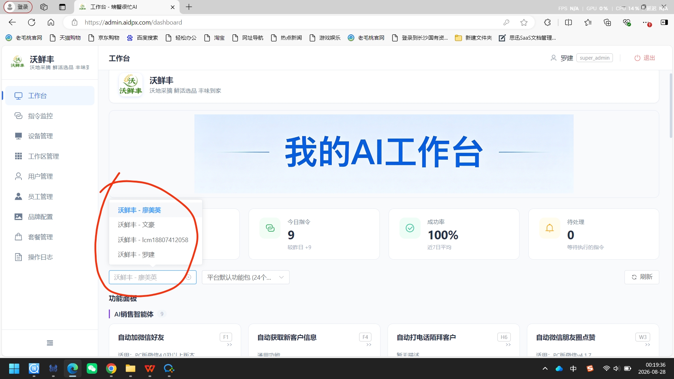Viewport: 674px width, 379px height.
Task: Open 员工管理 in the sidebar
Action: 50,197
